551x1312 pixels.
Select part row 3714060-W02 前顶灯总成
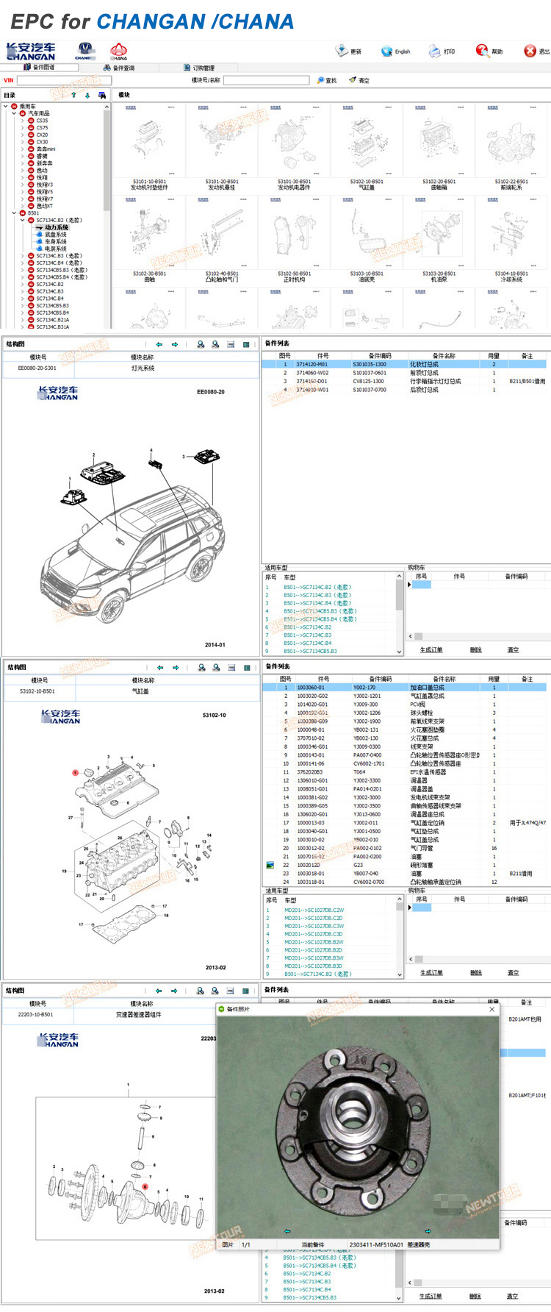[x=405, y=373]
